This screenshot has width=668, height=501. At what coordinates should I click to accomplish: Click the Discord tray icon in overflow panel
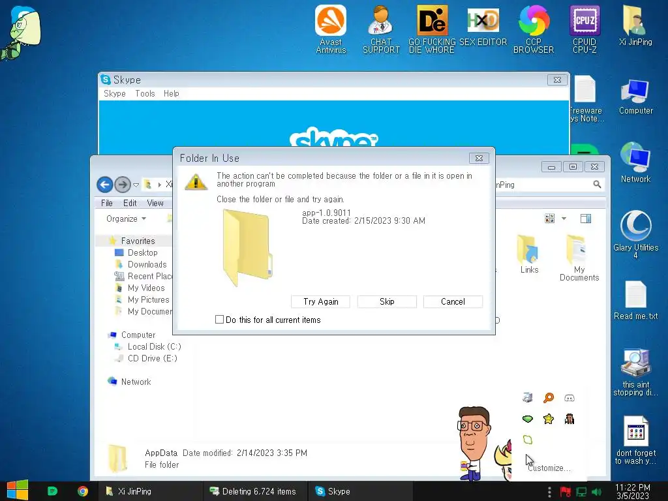click(x=569, y=398)
